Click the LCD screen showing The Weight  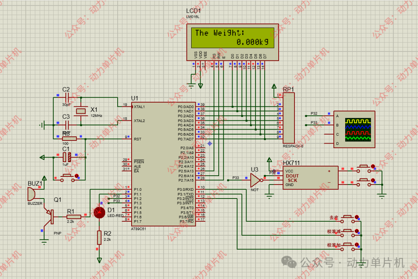click(x=233, y=38)
